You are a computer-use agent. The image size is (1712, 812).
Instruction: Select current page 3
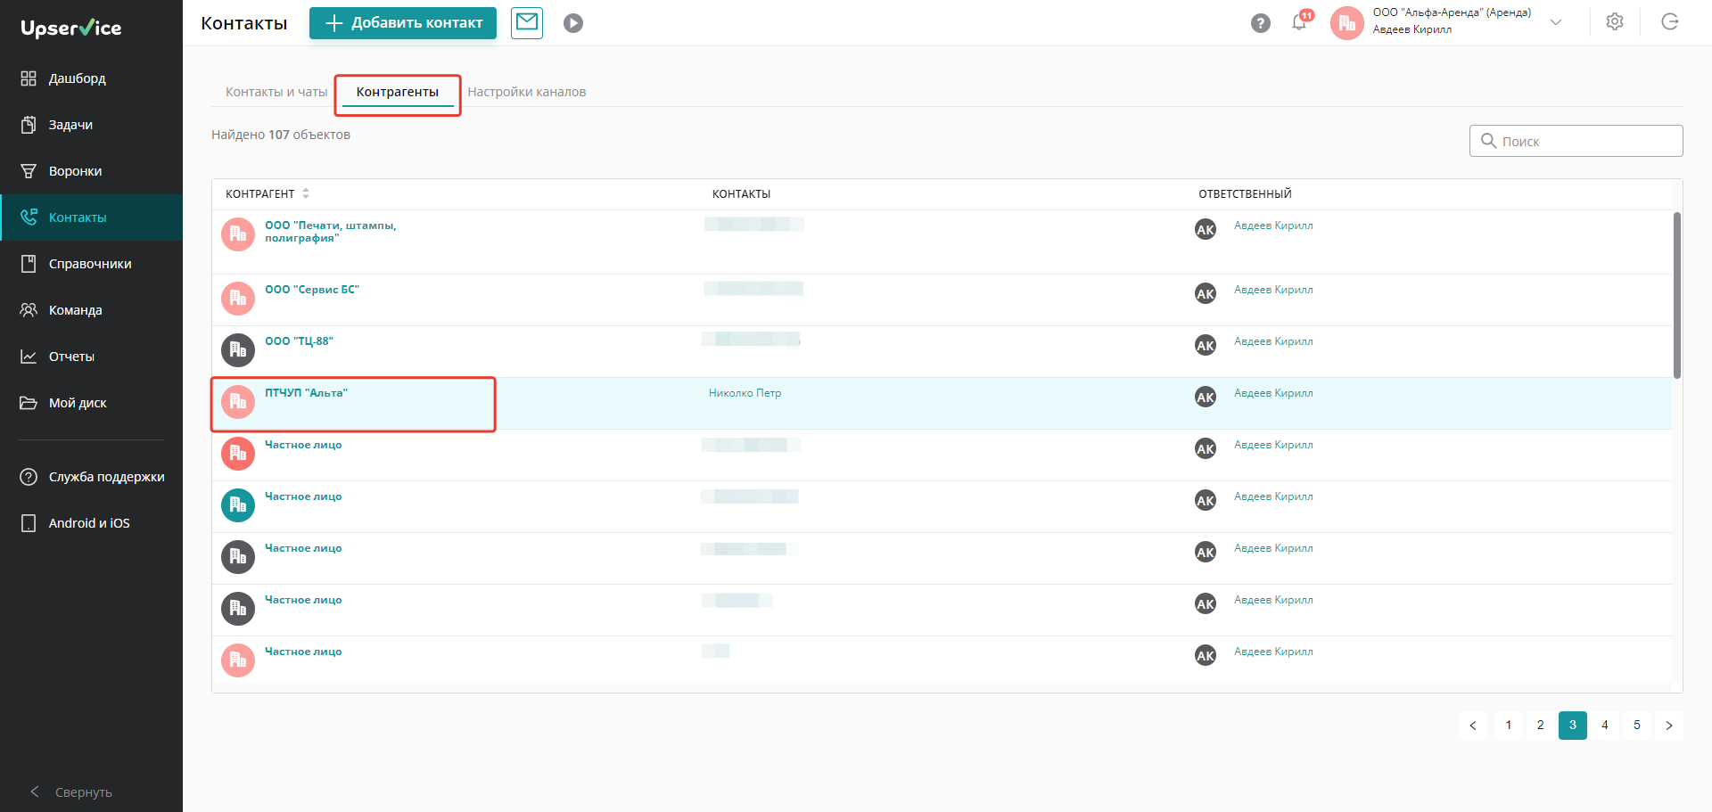pos(1573,726)
